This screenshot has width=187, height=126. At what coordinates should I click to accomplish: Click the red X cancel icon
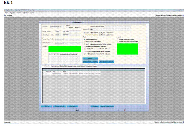125,110
